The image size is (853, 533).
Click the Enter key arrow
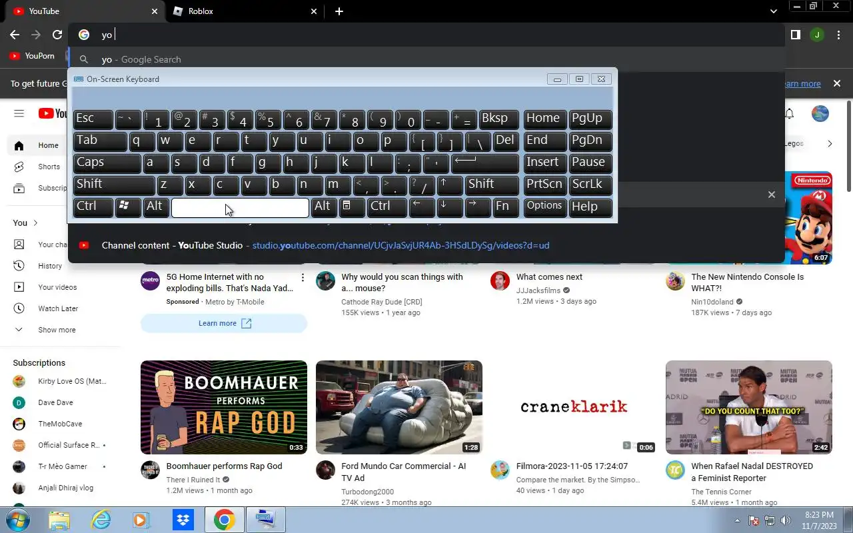485,163
